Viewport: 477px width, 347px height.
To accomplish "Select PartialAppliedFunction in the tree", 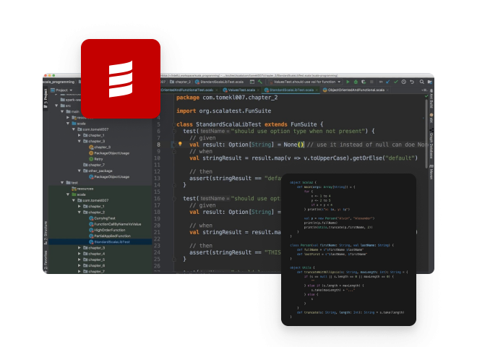I will [x=110, y=236].
